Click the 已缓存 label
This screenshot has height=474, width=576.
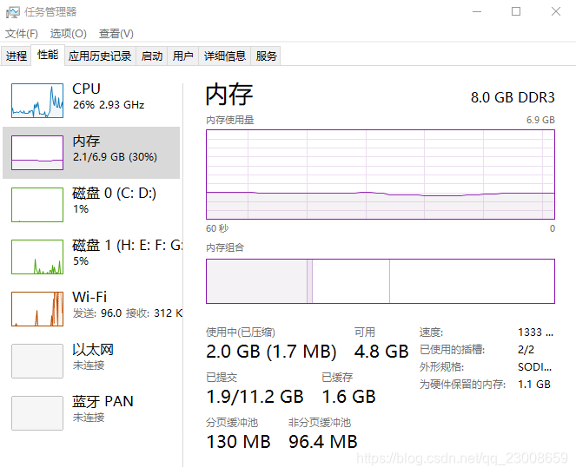pos(337,378)
